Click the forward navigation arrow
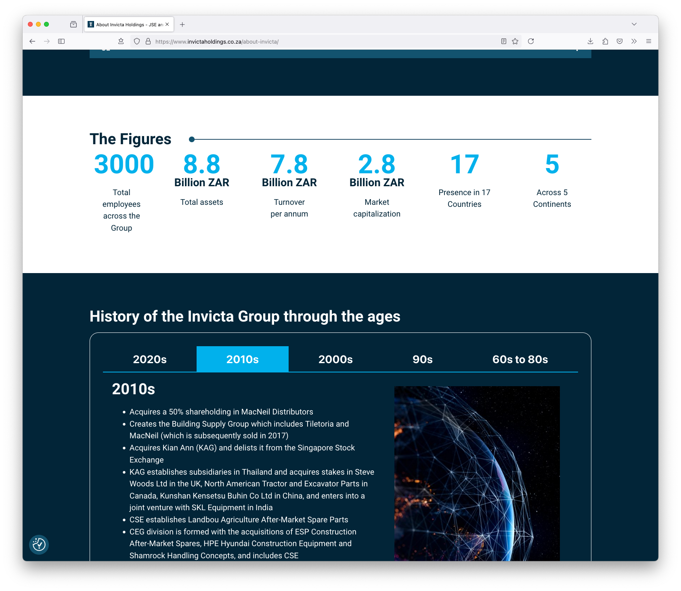 tap(47, 41)
